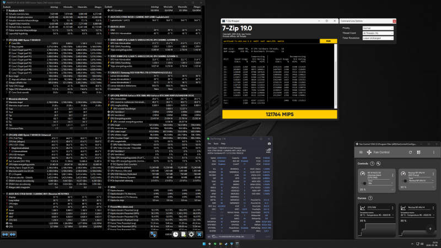Click ZenTimings camera screenshot icon
441x248 pixels.
[x=269, y=144]
